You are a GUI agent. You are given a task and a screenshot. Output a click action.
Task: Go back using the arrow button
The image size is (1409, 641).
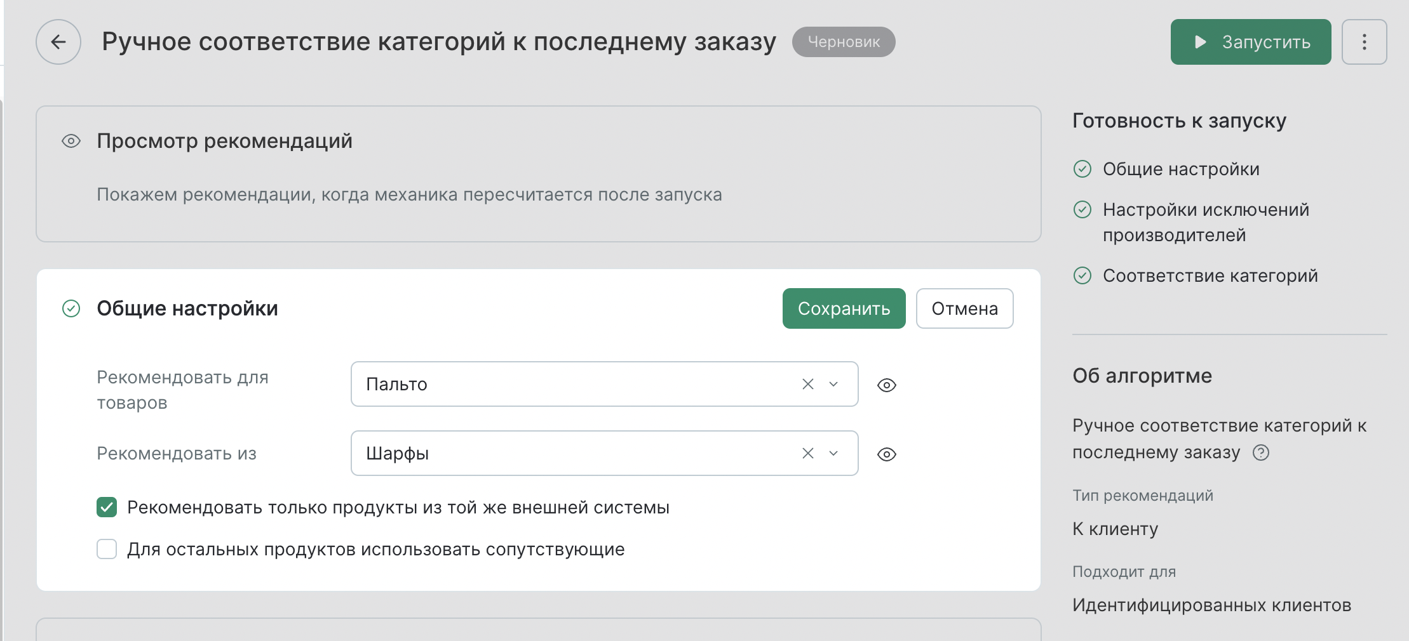pos(58,42)
